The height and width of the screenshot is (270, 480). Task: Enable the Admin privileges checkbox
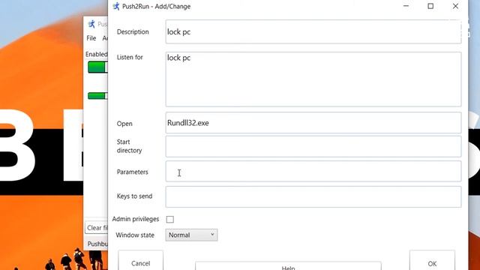click(x=170, y=219)
